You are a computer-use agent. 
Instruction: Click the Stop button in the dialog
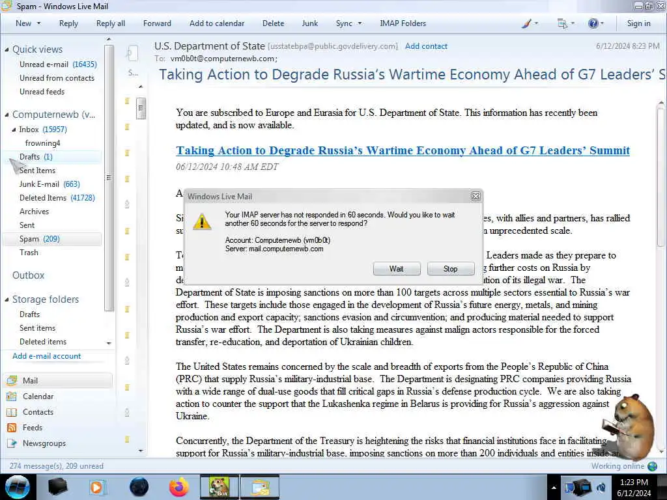[451, 269]
